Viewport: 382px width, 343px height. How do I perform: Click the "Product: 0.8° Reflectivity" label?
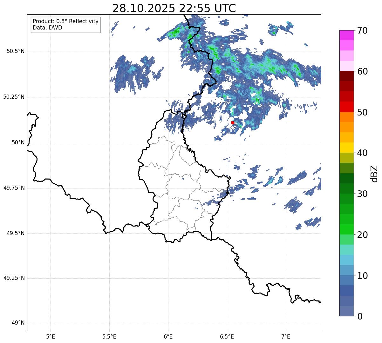pyautogui.click(x=66, y=21)
